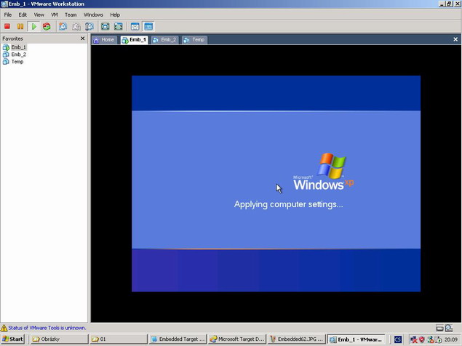Screen dimensions: 462x346
Task: Switch to the 01 folder taskbar button
Action: click(x=118, y=339)
